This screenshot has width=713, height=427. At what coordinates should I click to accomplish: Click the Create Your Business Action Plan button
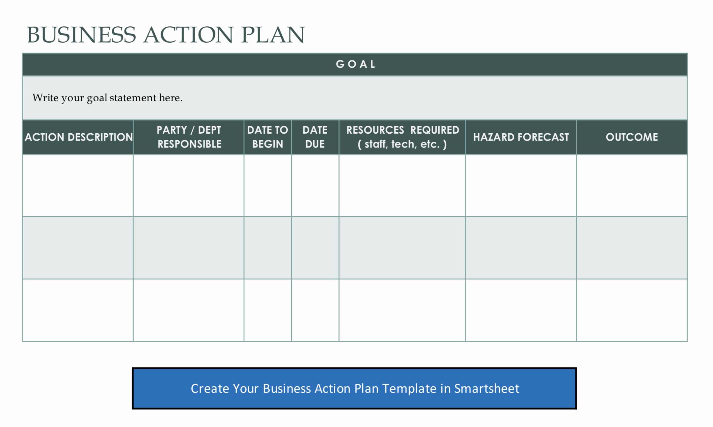click(354, 388)
